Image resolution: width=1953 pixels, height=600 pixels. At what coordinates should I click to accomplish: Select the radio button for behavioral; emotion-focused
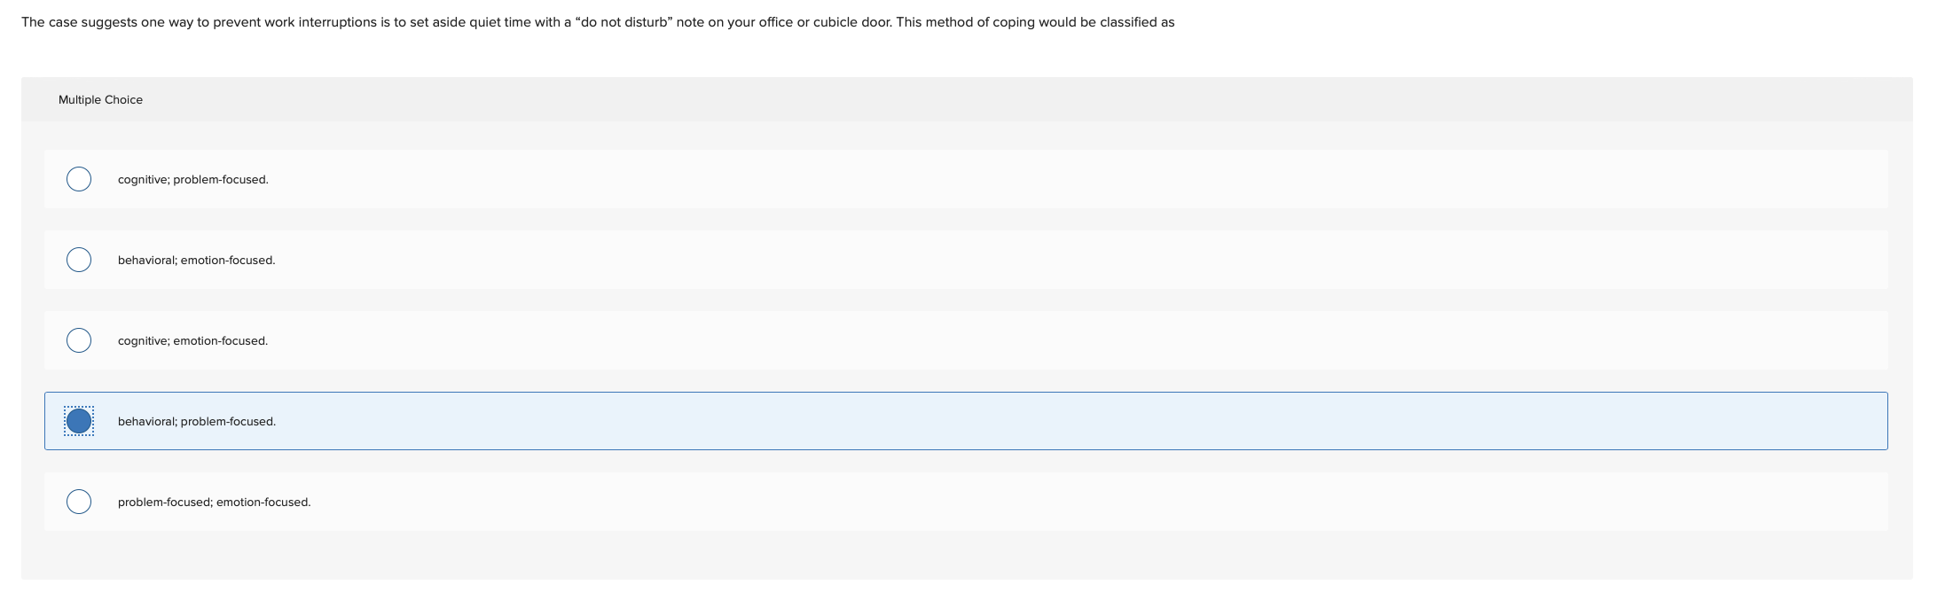79,259
